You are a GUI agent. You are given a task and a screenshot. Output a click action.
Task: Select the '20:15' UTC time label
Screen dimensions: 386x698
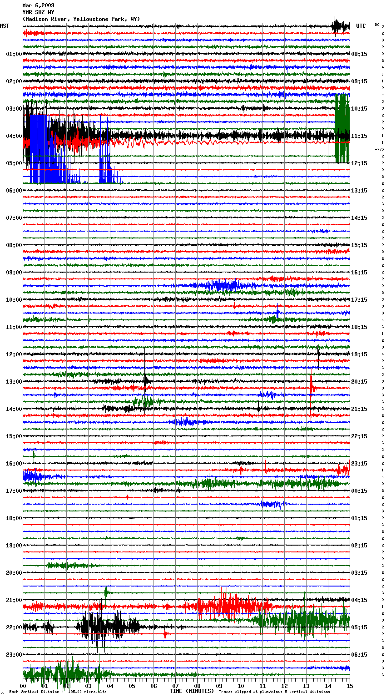tap(359, 382)
